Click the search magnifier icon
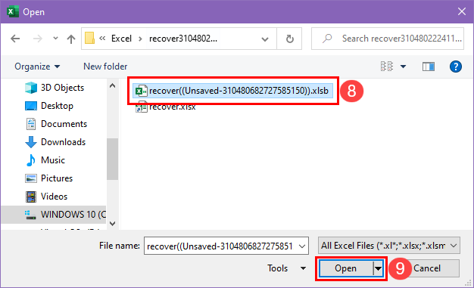 point(327,39)
